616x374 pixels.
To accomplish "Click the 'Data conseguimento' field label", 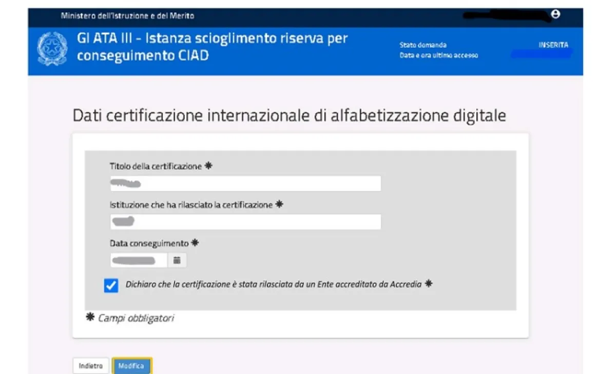I will click(149, 243).
